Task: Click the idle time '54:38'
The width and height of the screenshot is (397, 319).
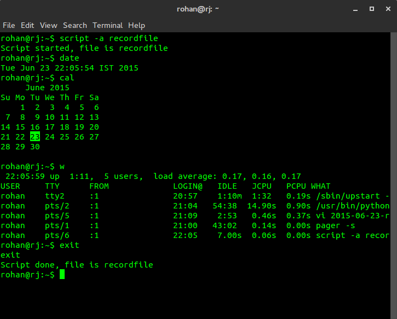Action: point(225,206)
